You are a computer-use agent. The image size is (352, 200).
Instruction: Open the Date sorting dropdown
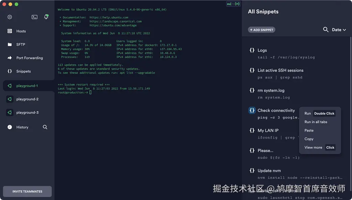click(338, 30)
